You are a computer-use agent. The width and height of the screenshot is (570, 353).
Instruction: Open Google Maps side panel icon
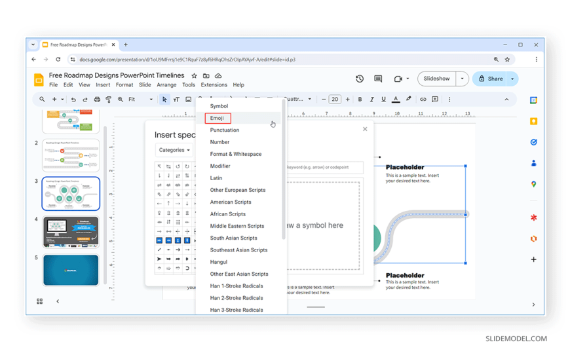click(533, 184)
